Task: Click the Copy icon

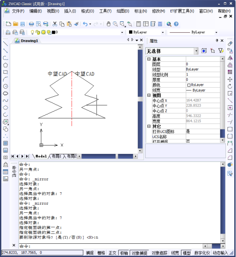Action: (x=62, y=24)
